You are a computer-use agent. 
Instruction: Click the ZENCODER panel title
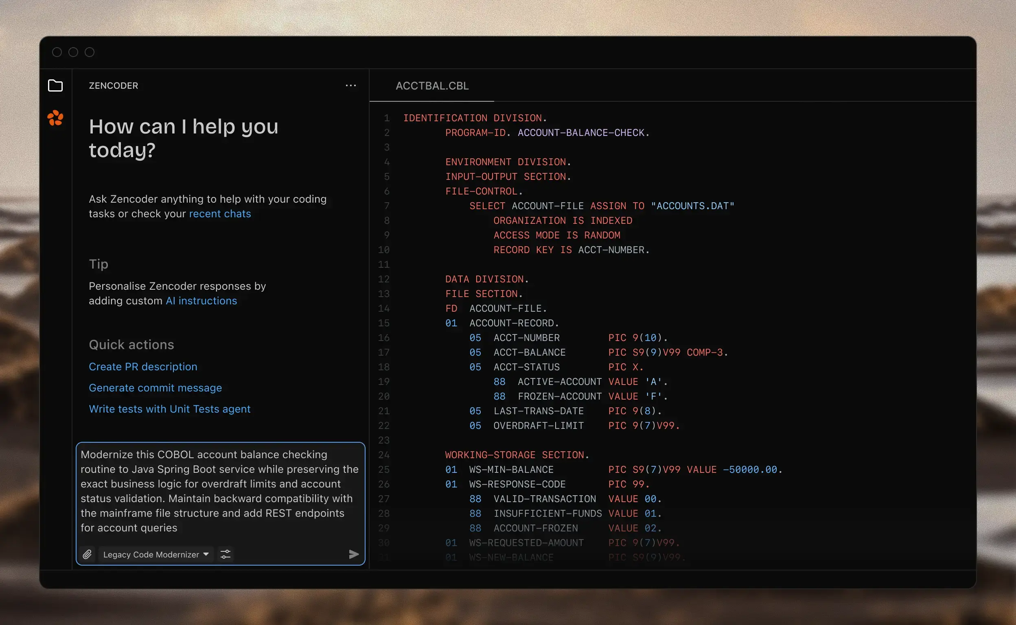[x=113, y=85]
